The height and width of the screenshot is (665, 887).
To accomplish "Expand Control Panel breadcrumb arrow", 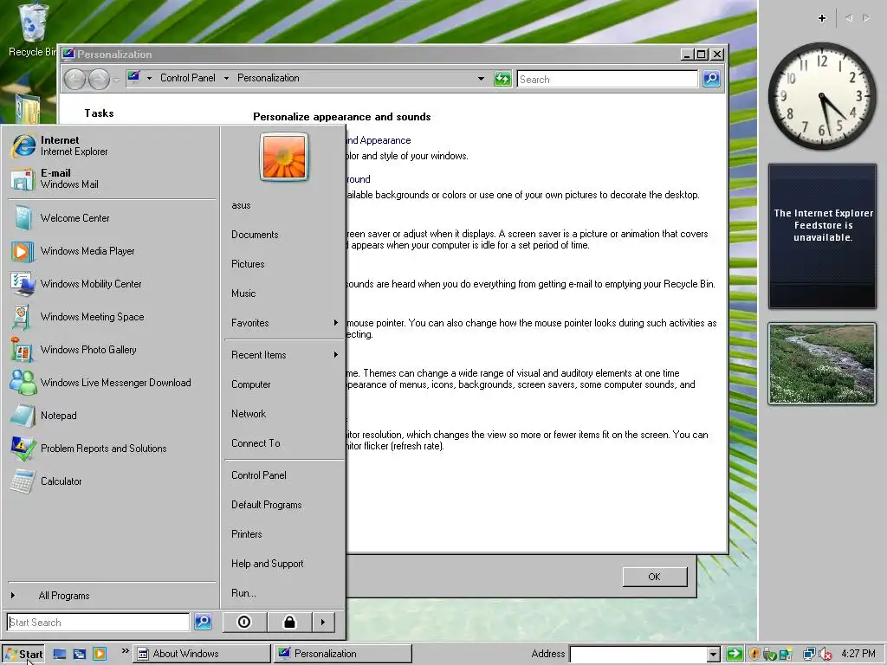I will coord(226,79).
